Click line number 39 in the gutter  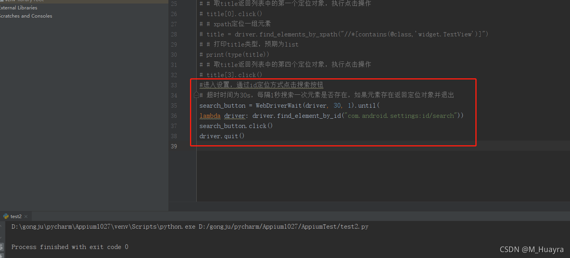click(x=174, y=146)
